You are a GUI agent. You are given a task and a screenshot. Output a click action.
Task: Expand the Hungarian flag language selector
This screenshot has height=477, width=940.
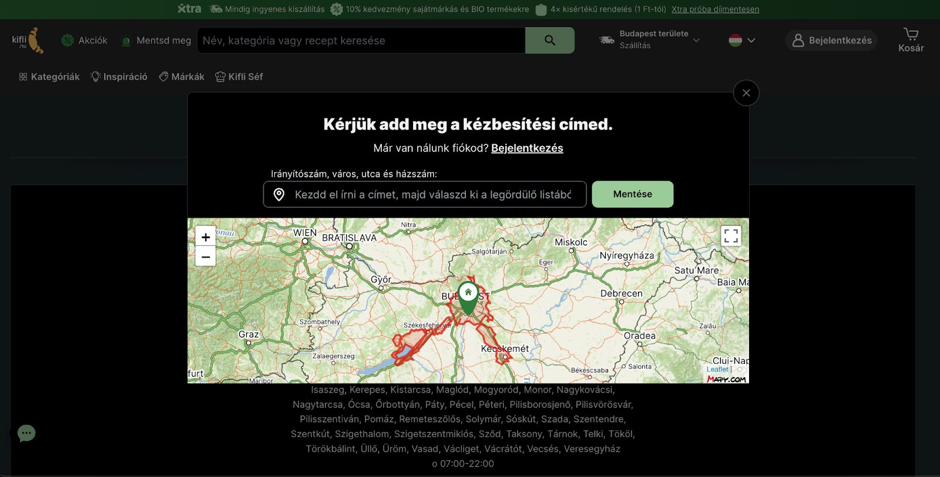[x=742, y=40]
